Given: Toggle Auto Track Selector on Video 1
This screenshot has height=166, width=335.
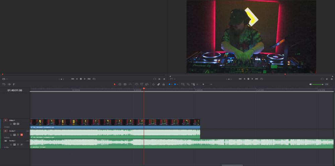Looking at the screenshot, I should 14,124.
